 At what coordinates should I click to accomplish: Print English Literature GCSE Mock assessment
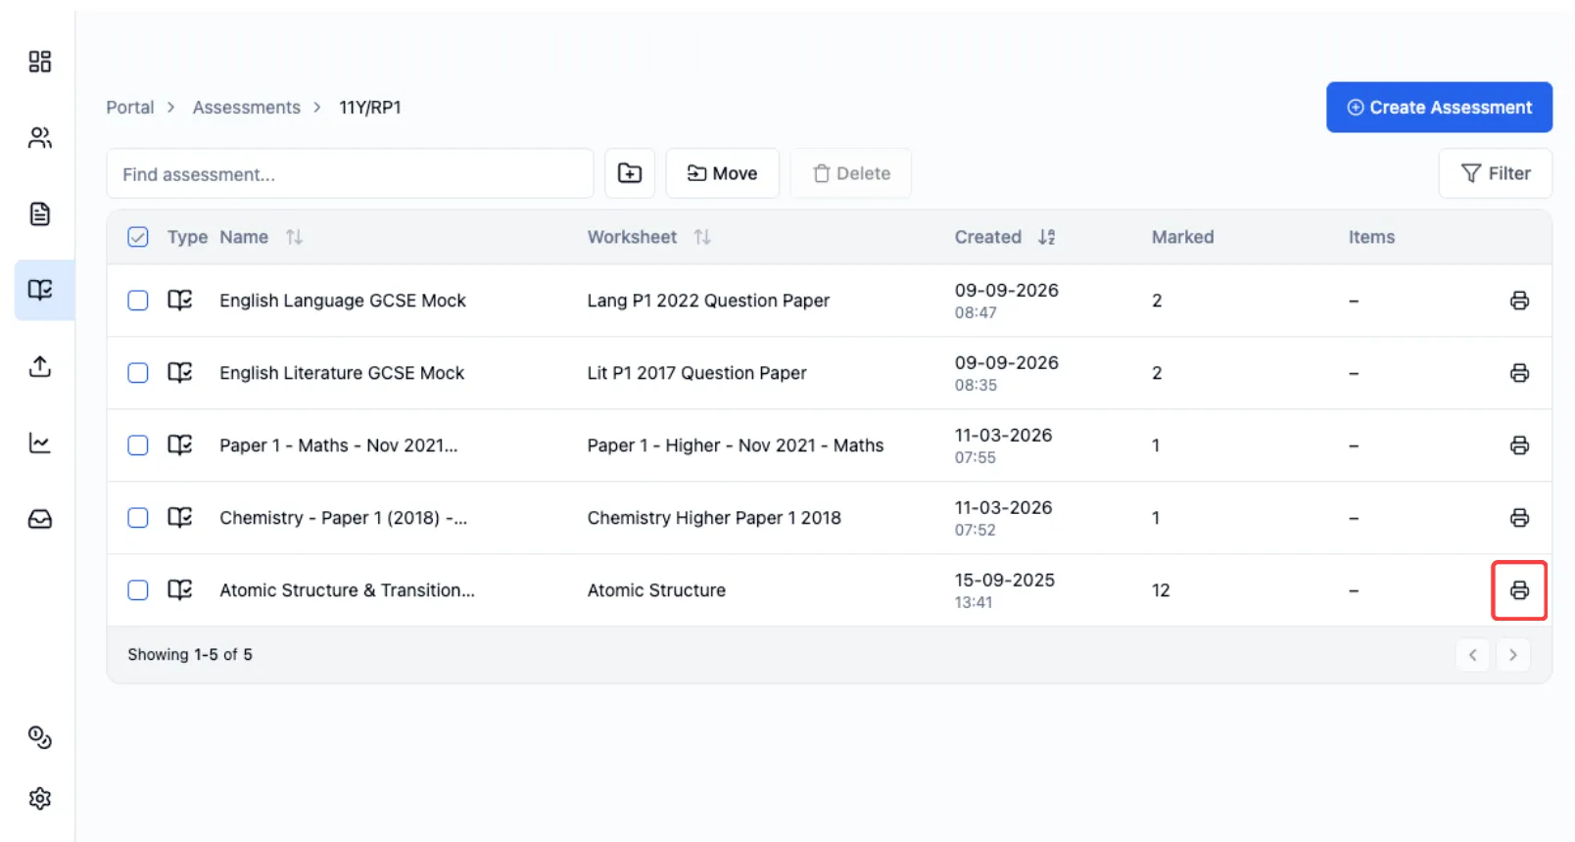coord(1519,373)
